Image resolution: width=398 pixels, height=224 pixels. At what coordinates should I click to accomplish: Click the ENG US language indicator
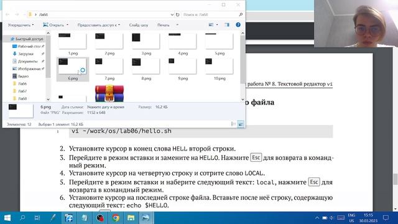(351, 218)
